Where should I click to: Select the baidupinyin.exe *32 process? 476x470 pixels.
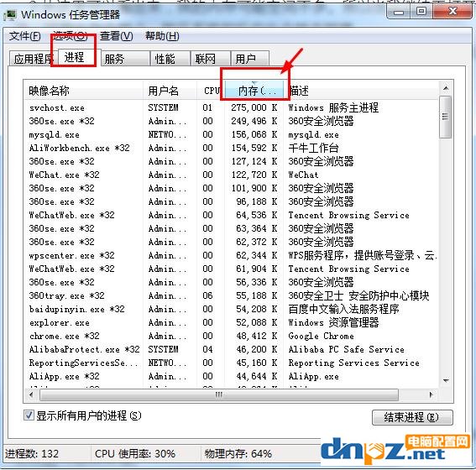click(x=76, y=309)
